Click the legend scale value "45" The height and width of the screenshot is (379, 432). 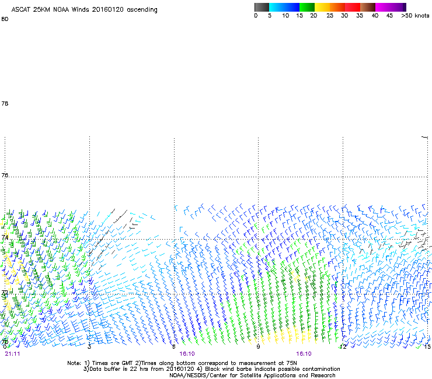point(389,16)
